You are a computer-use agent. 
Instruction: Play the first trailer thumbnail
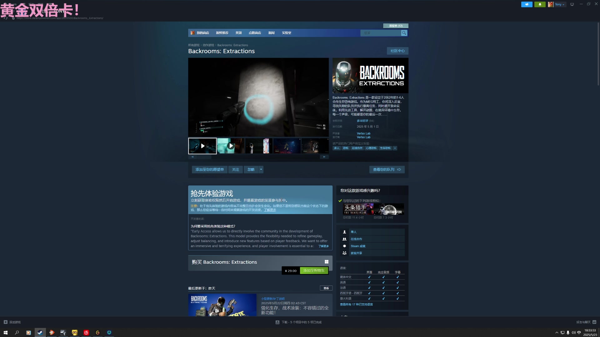click(202, 146)
